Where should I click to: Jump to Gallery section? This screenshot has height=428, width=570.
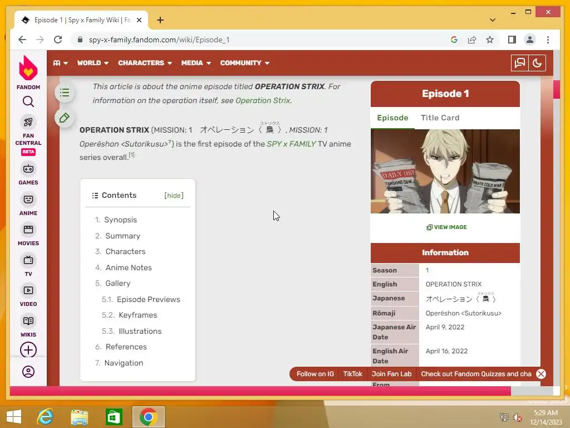click(x=118, y=284)
